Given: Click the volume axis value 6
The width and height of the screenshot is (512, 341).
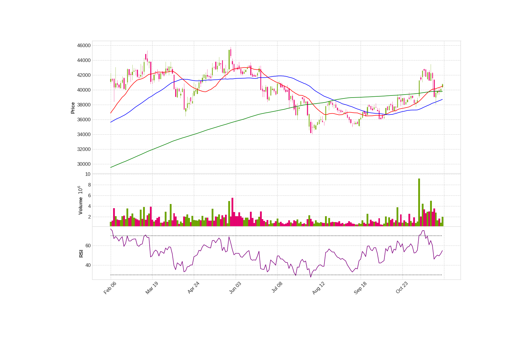Looking at the screenshot, I should point(89,195).
